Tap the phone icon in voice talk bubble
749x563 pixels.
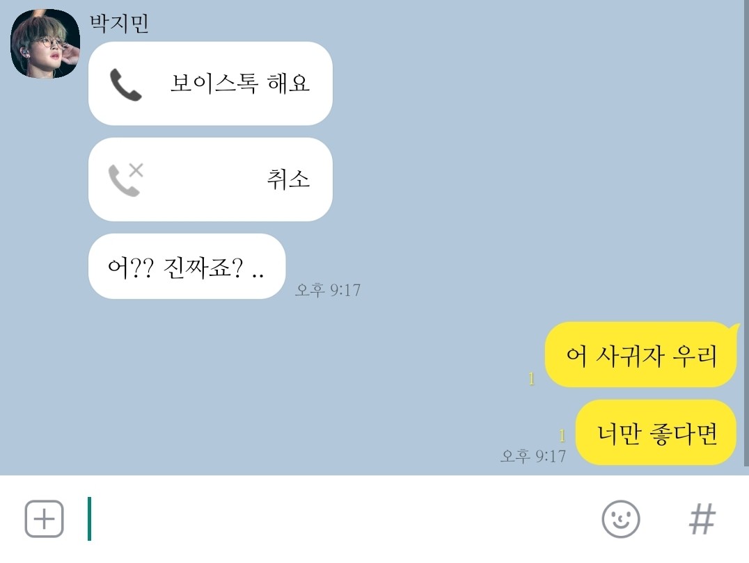[x=125, y=85]
